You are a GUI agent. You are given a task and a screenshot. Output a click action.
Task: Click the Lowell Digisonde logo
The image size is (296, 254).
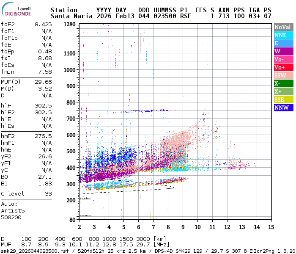pyautogui.click(x=16, y=9)
